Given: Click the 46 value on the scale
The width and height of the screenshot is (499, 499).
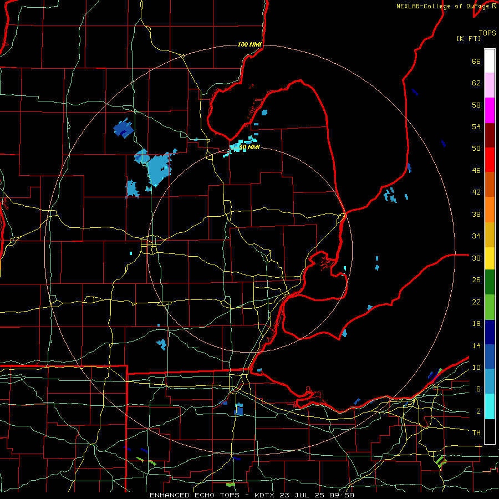Looking at the screenshot, I should click(476, 171).
